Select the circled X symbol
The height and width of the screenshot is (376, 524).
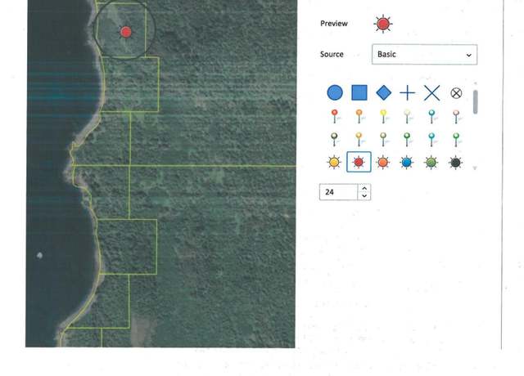(x=456, y=93)
